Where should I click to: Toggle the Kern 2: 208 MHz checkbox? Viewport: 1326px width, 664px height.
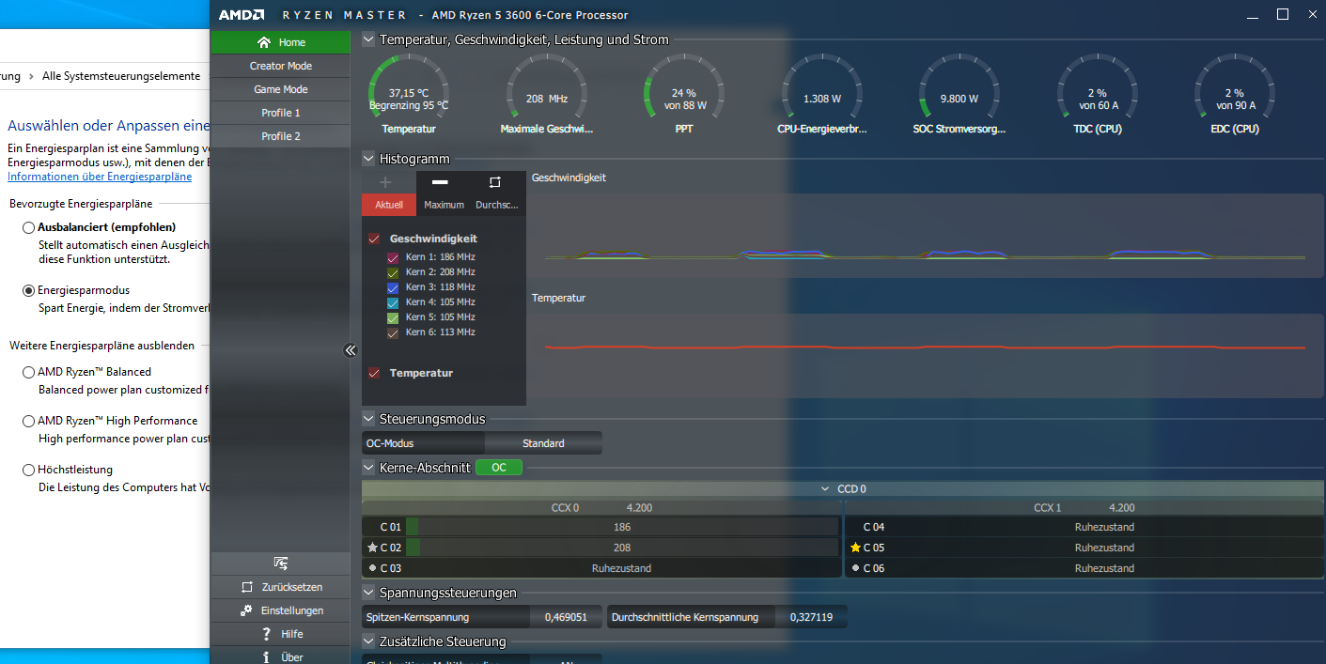coord(393,272)
